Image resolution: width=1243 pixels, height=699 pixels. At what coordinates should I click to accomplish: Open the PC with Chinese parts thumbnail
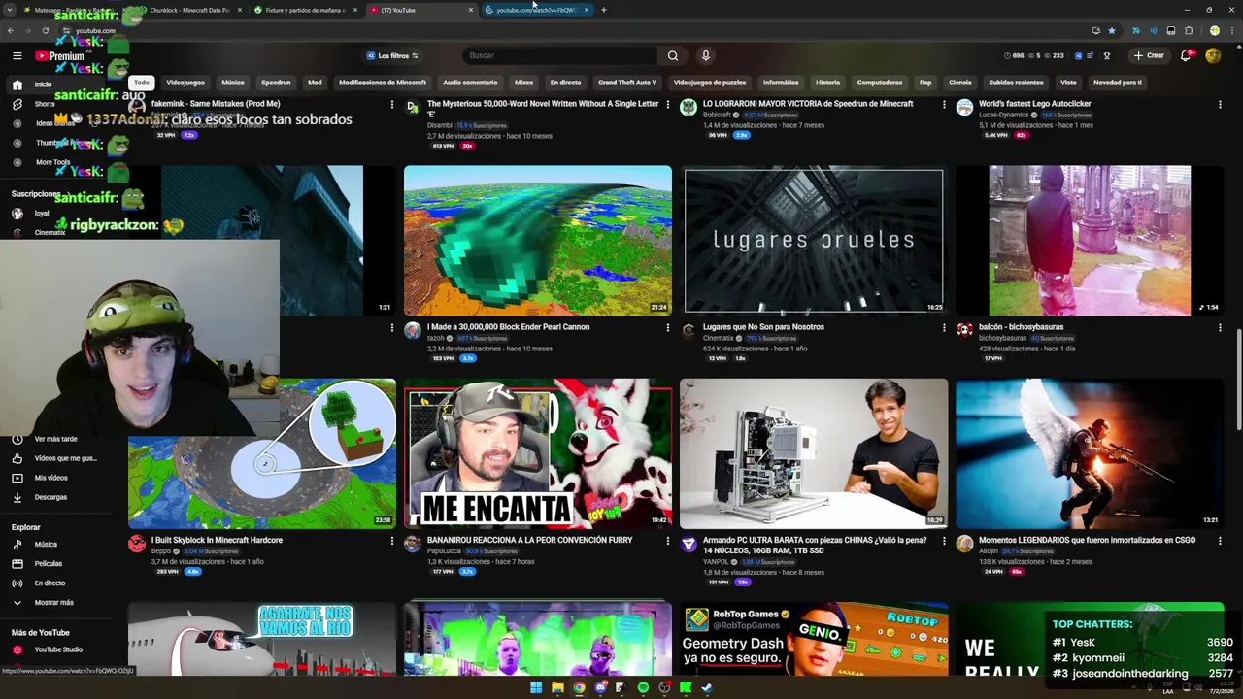(814, 453)
